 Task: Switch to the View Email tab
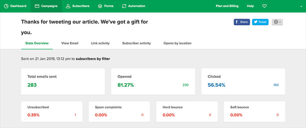pos(70,43)
